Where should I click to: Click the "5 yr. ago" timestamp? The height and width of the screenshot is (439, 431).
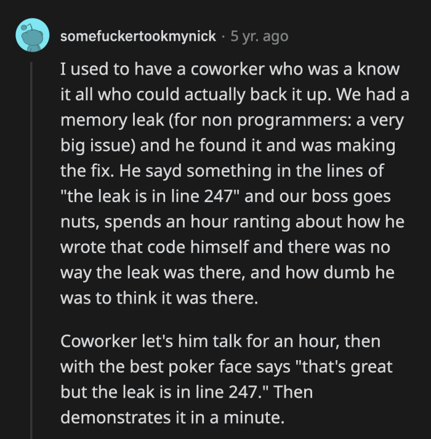(259, 36)
